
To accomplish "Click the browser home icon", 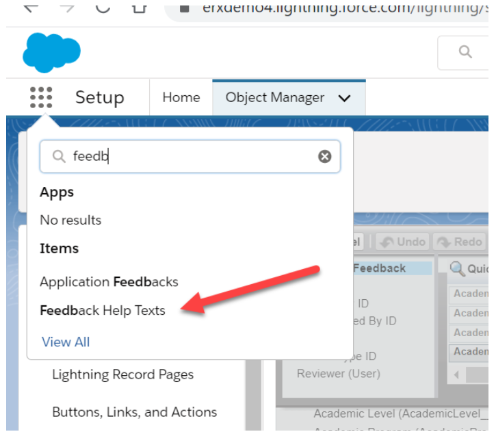I will click(139, 7).
